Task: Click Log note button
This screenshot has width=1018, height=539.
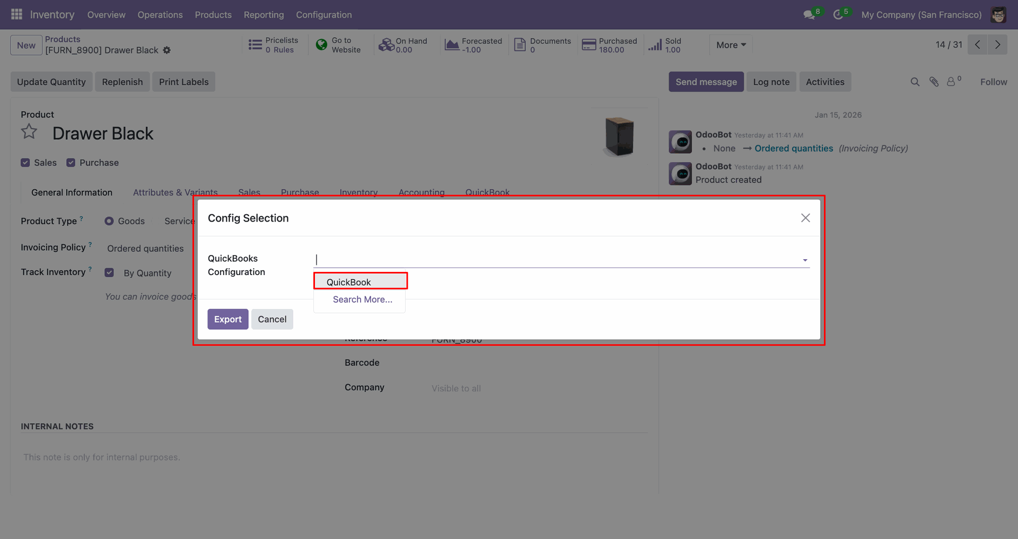Action: coord(771,82)
